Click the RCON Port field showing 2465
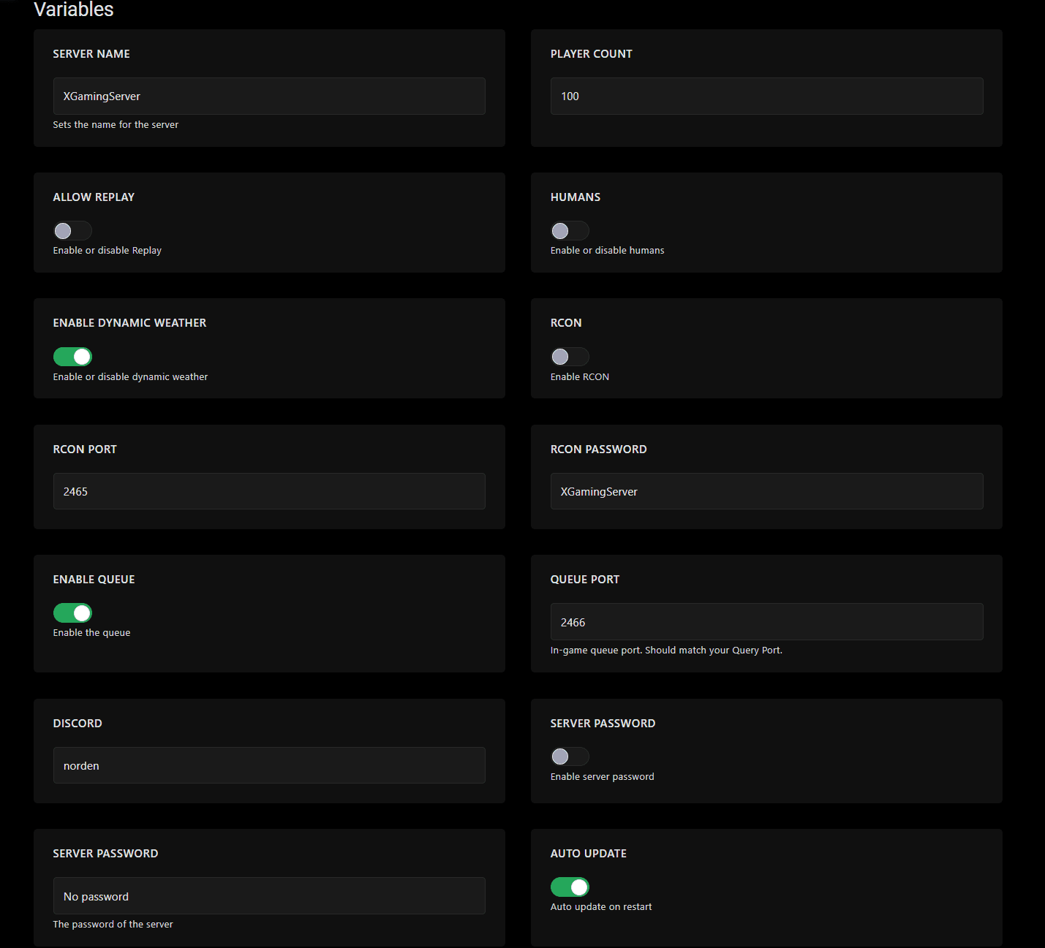This screenshot has width=1045, height=948. pos(268,490)
